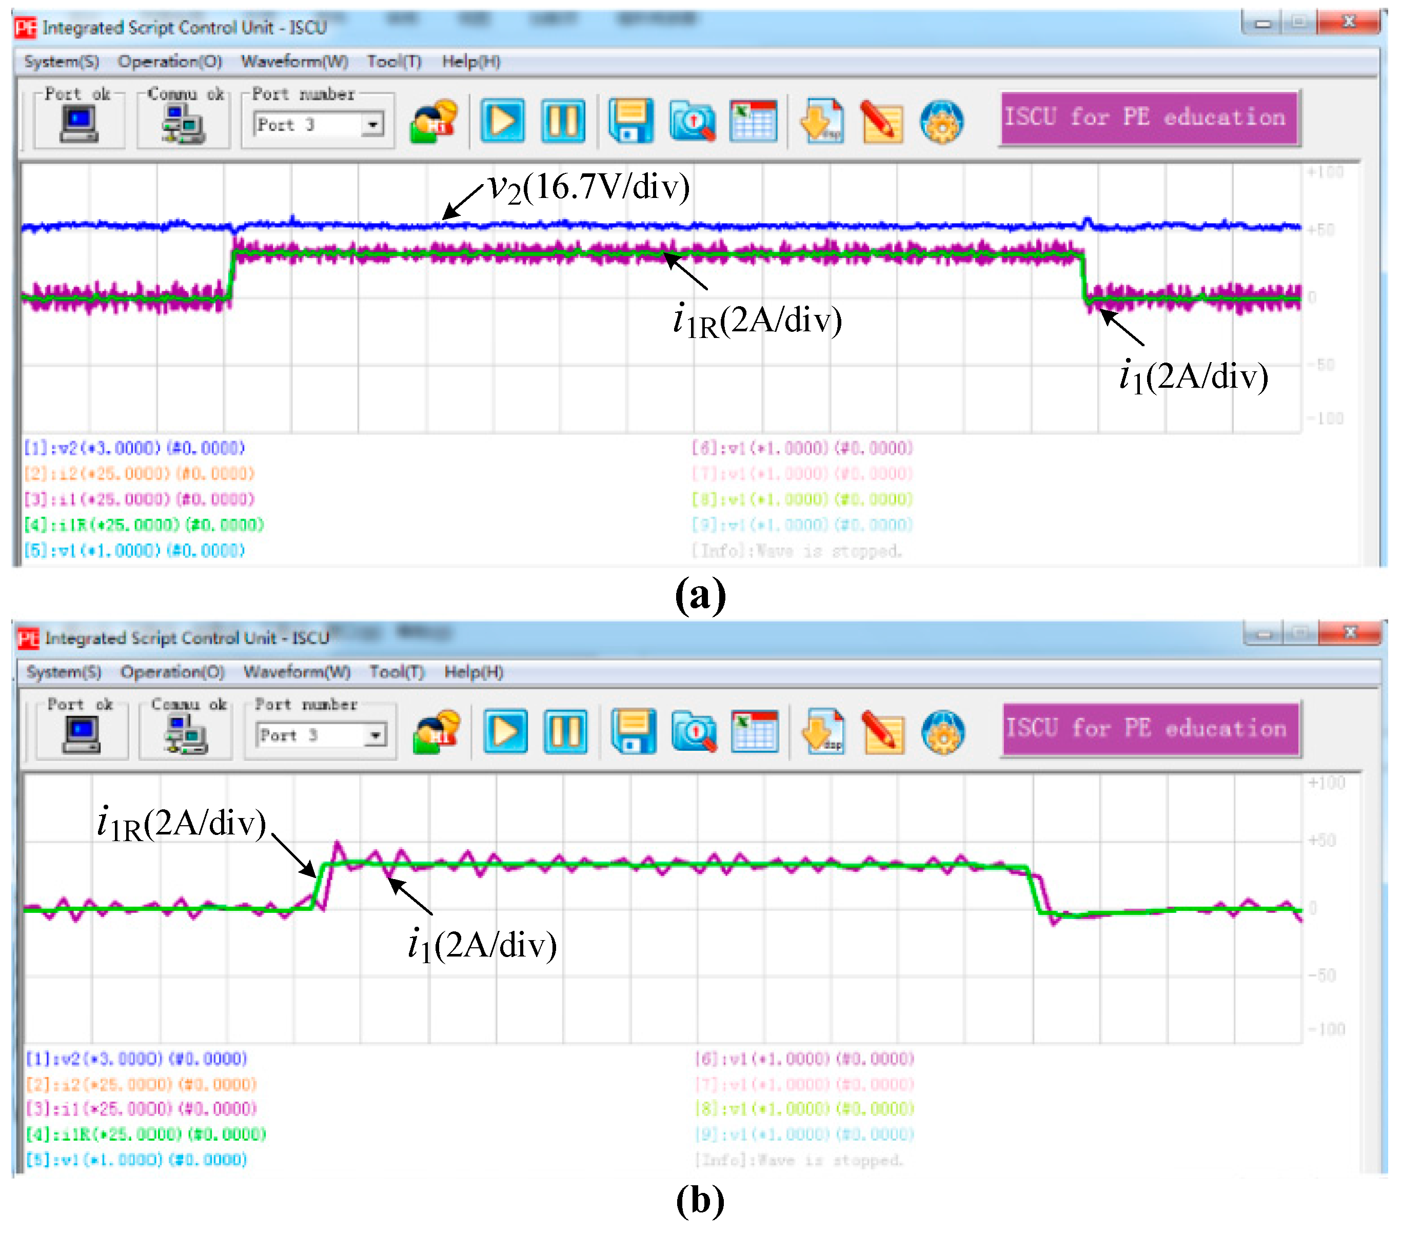Click the Port ok computer icon in top window

[79, 125]
